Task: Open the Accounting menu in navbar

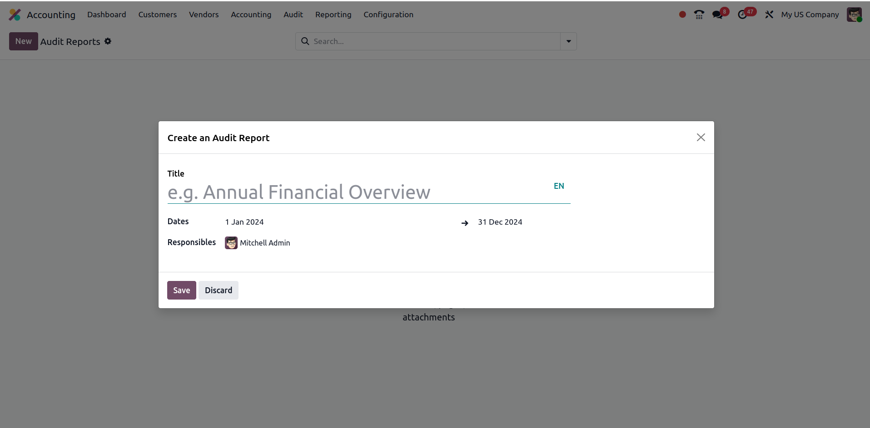Action: (251, 15)
